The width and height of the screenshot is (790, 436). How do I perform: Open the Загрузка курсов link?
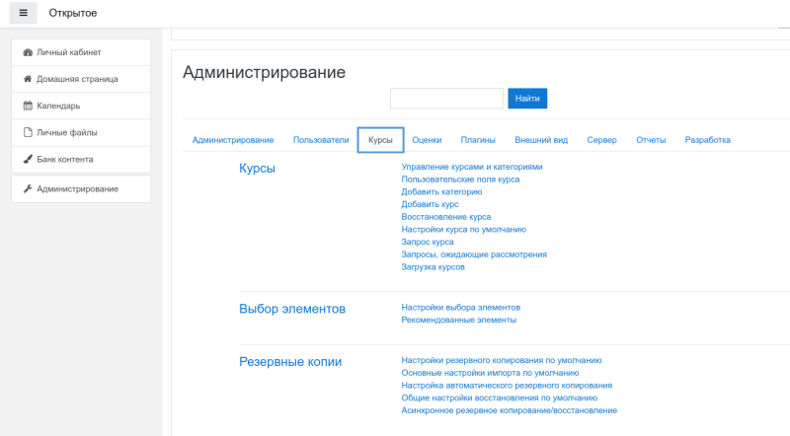tap(433, 266)
